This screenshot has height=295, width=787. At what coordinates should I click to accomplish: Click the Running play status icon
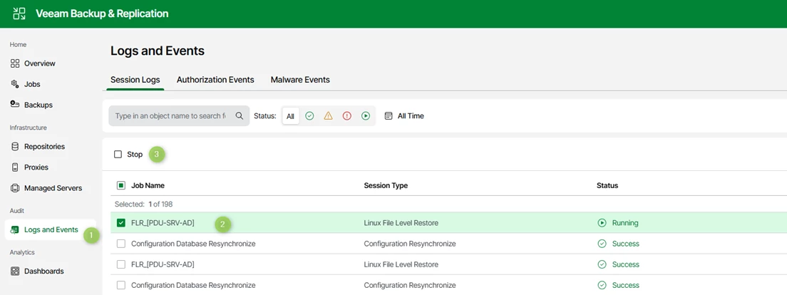click(602, 223)
